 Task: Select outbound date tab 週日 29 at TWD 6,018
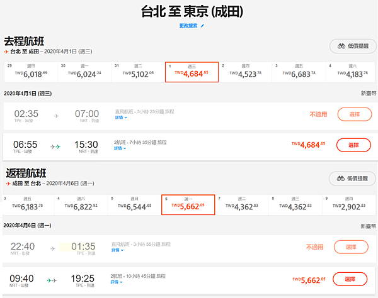click(30, 72)
